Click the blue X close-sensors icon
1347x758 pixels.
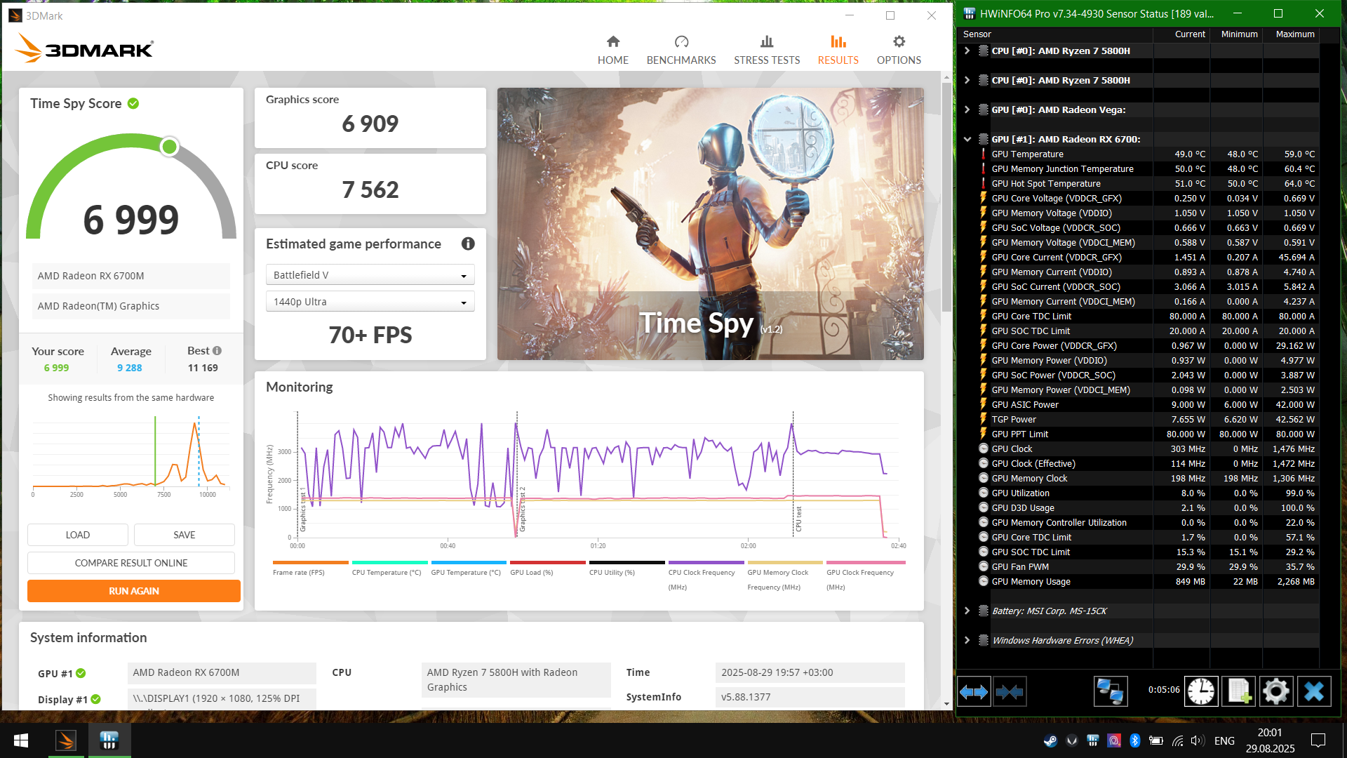click(x=1313, y=691)
